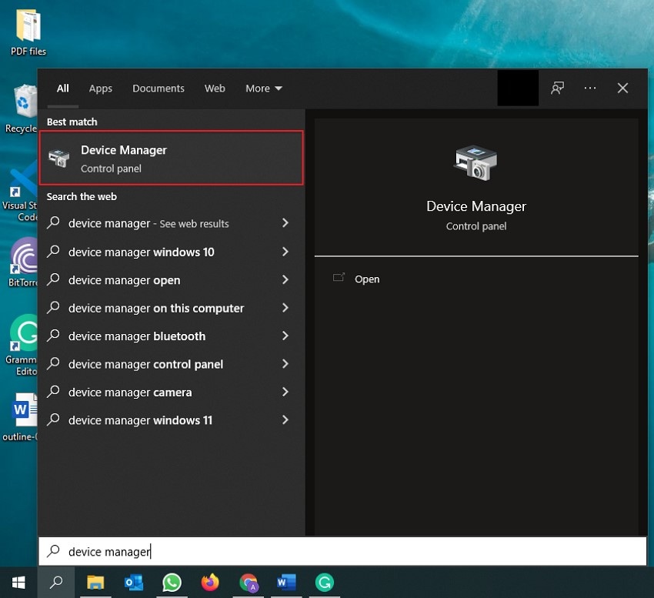
Task: Open Chrome from taskbar
Action: tap(249, 583)
